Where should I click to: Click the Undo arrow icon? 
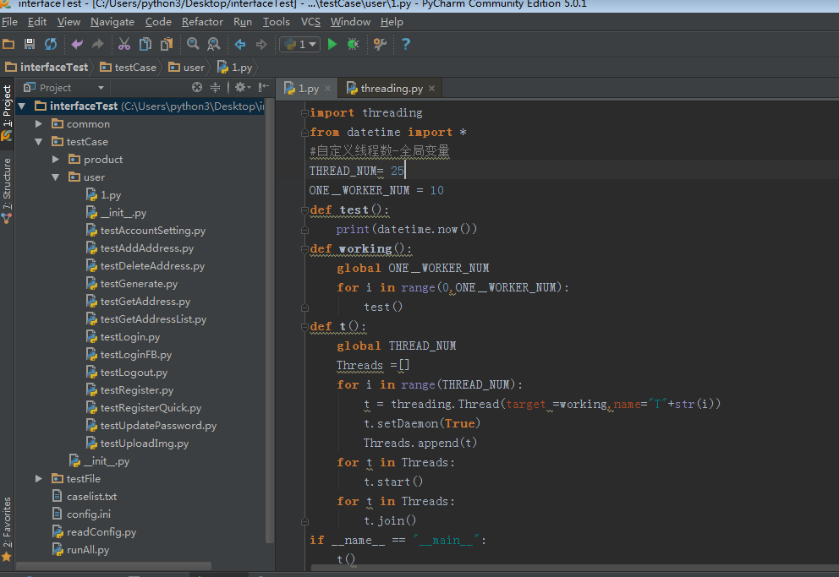[x=77, y=44]
